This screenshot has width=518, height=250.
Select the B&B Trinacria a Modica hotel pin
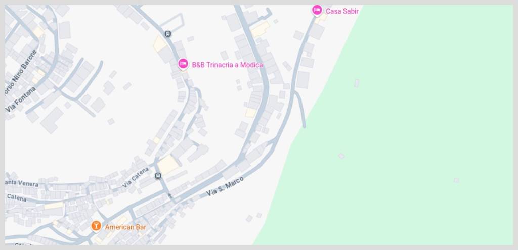183,64
